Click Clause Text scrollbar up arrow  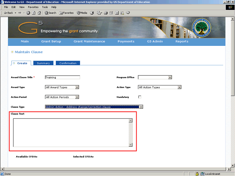coord(131,121)
